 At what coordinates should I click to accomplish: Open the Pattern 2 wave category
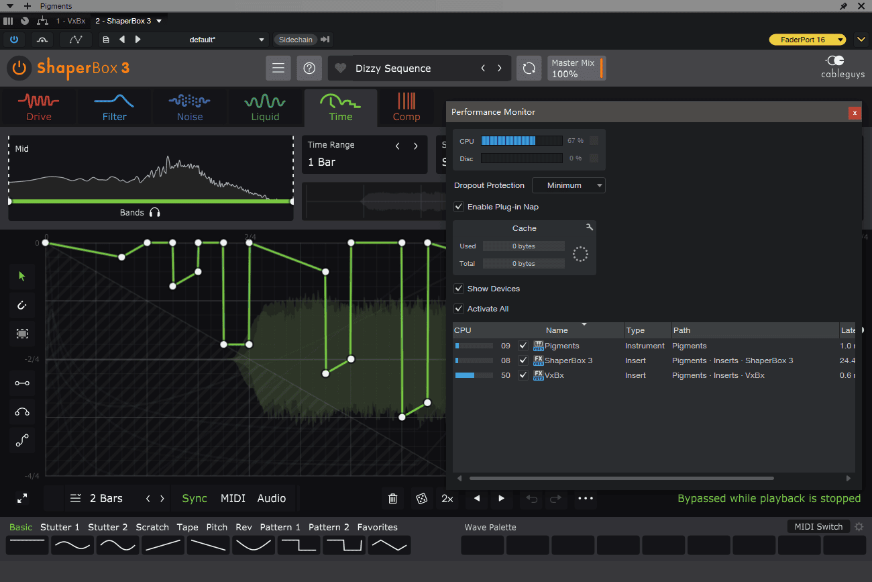coord(329,527)
